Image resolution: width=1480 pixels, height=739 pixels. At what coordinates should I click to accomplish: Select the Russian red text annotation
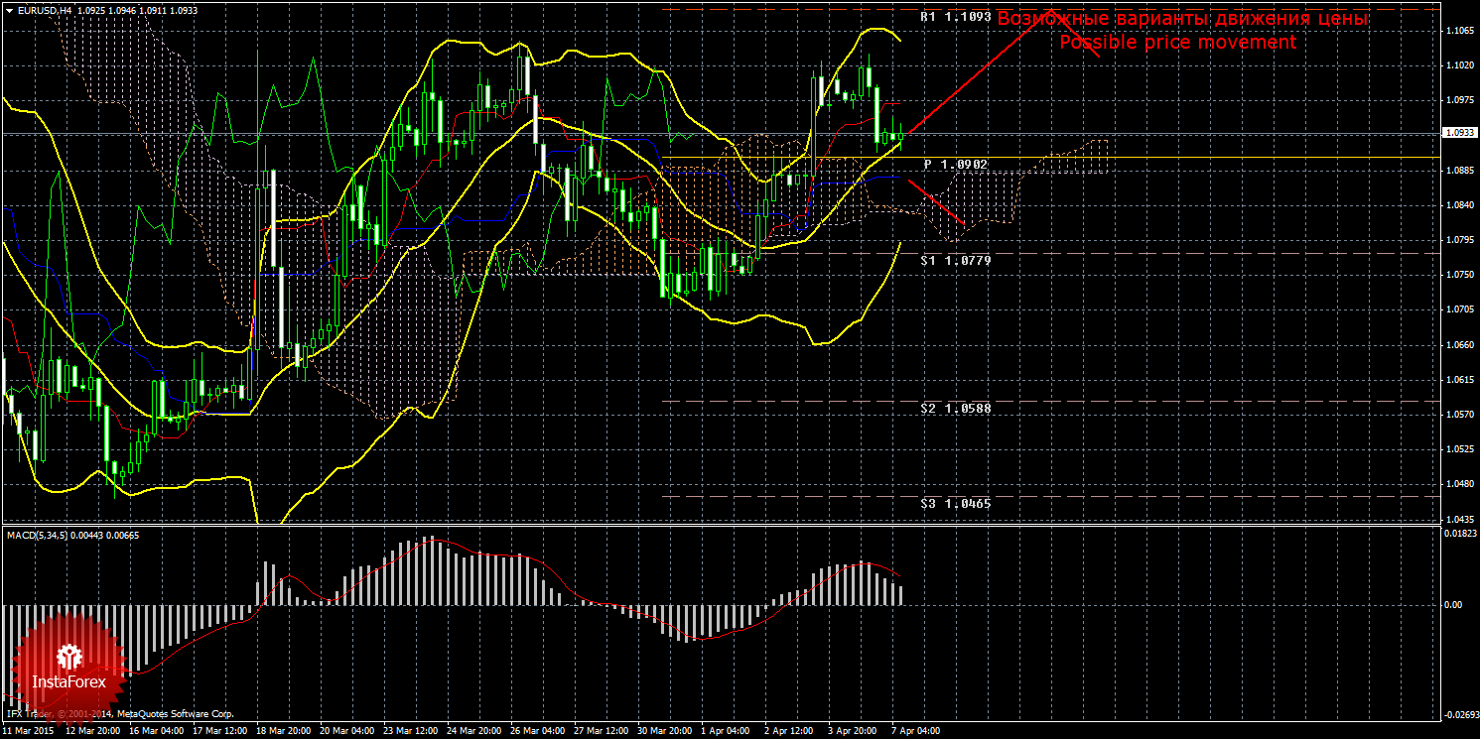[x=1181, y=19]
